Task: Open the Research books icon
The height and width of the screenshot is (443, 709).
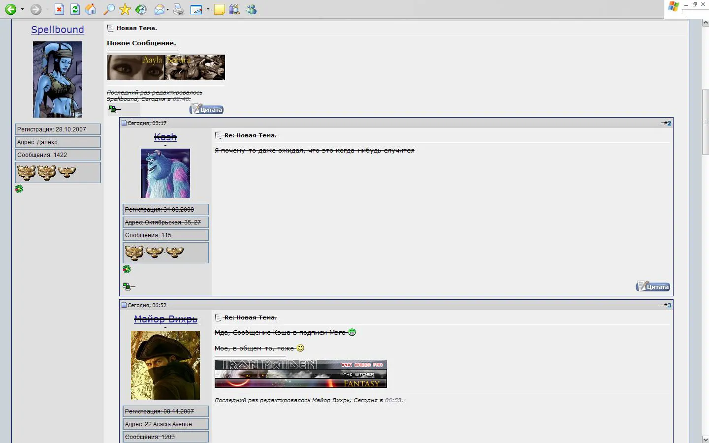Action: 235,9
